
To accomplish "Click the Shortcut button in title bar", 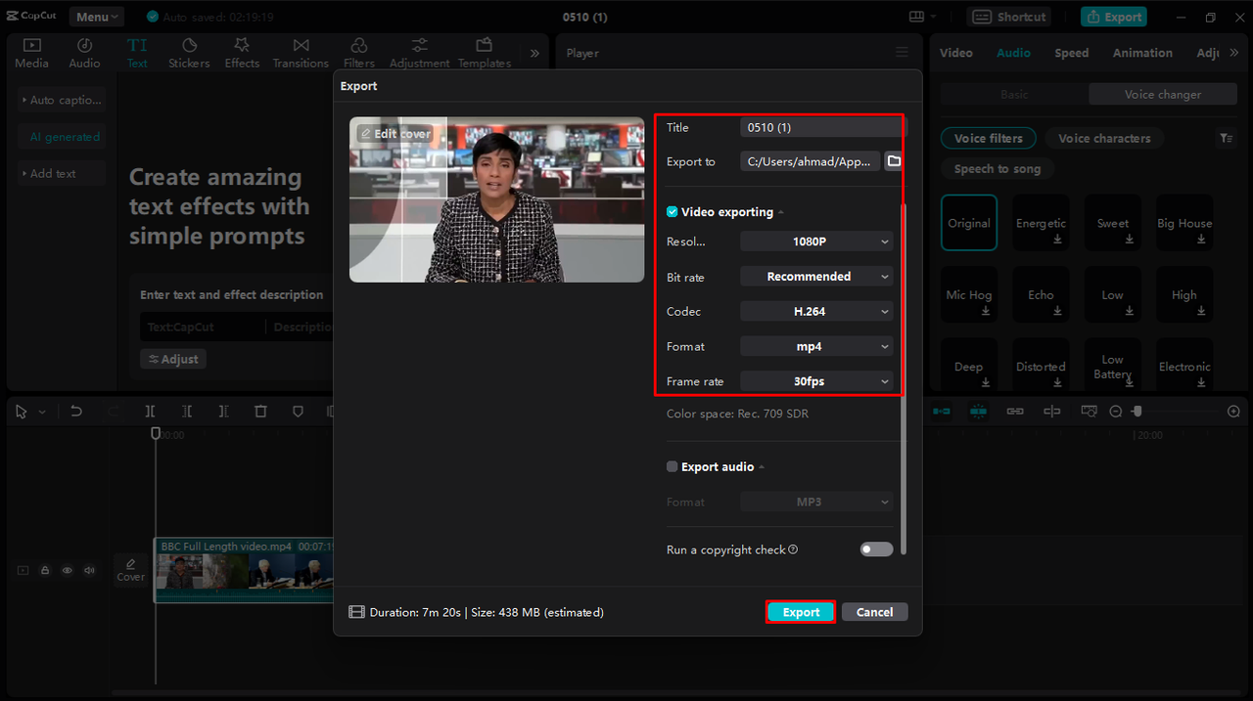I will 1010,17.
